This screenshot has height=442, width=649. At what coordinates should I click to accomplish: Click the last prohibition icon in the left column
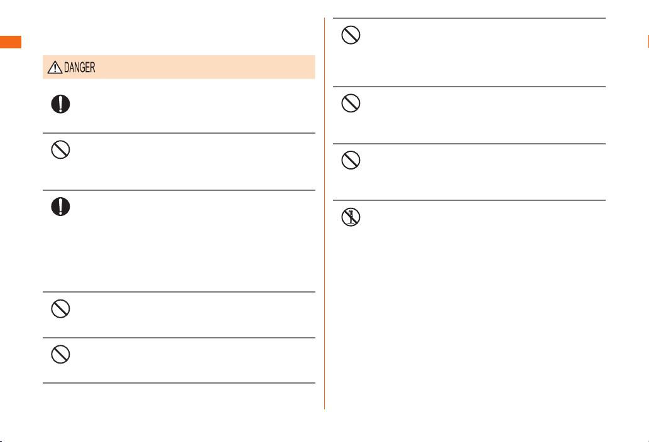coord(60,354)
